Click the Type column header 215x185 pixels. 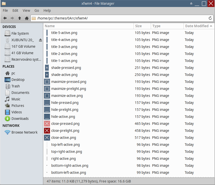coord(156,26)
